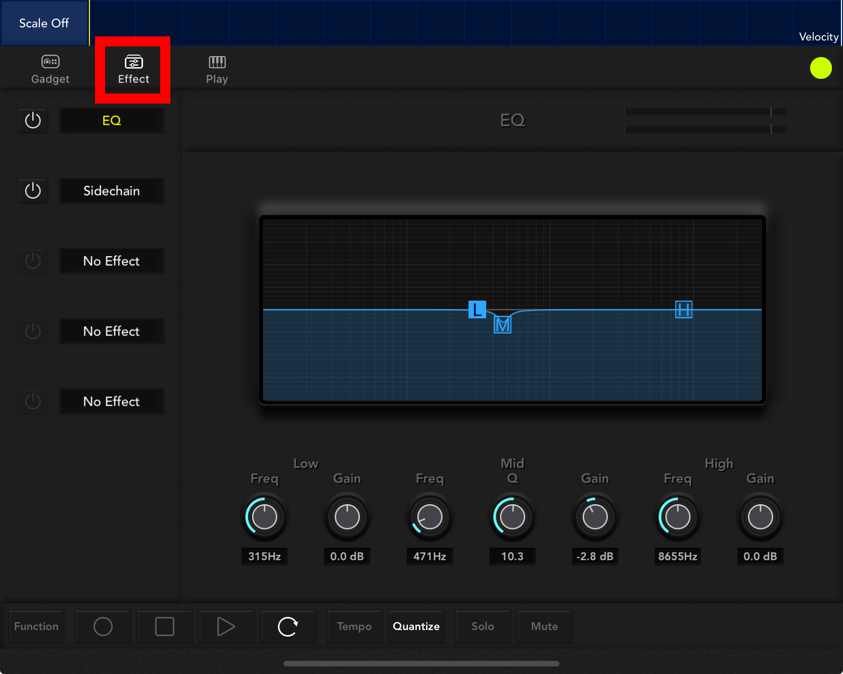The height and width of the screenshot is (674, 843).
Task: Click the Low Gain knob
Action: point(347,517)
